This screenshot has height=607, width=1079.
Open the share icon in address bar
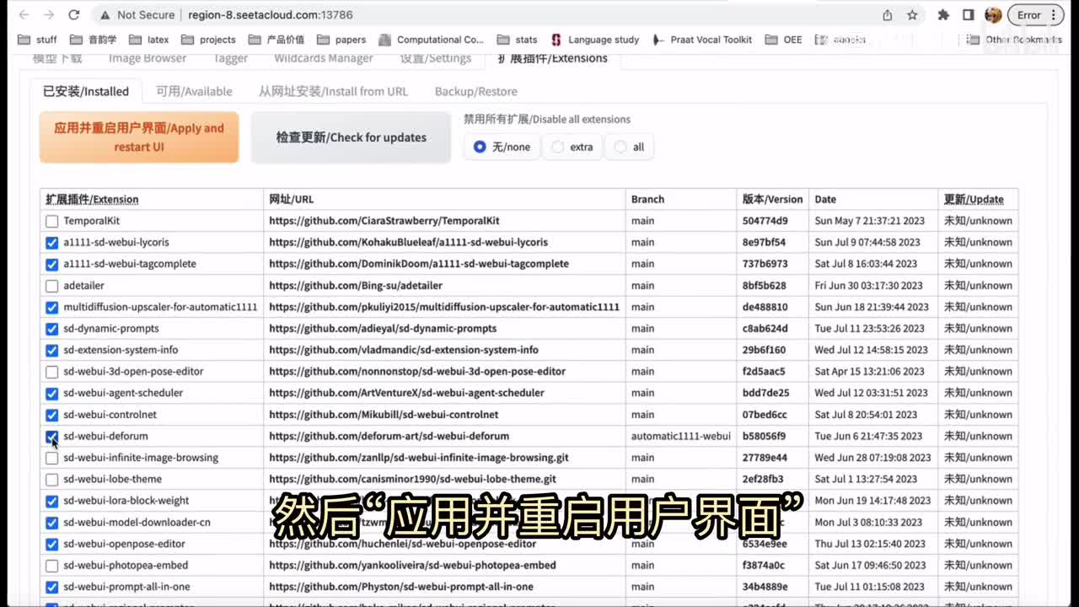888,15
